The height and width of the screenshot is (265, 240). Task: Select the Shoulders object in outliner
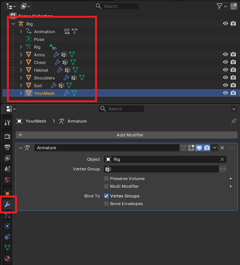(x=44, y=78)
